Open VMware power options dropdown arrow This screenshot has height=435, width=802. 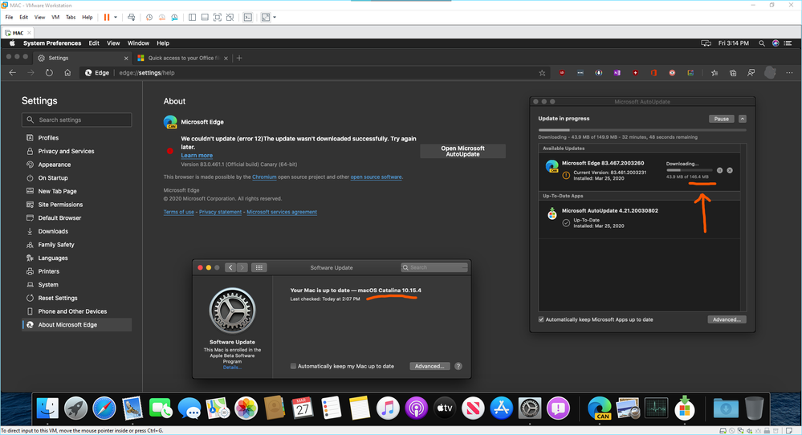pyautogui.click(x=116, y=18)
